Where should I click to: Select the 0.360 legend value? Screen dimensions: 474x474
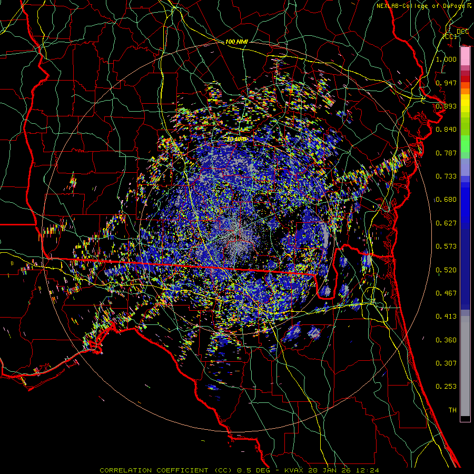click(x=446, y=340)
